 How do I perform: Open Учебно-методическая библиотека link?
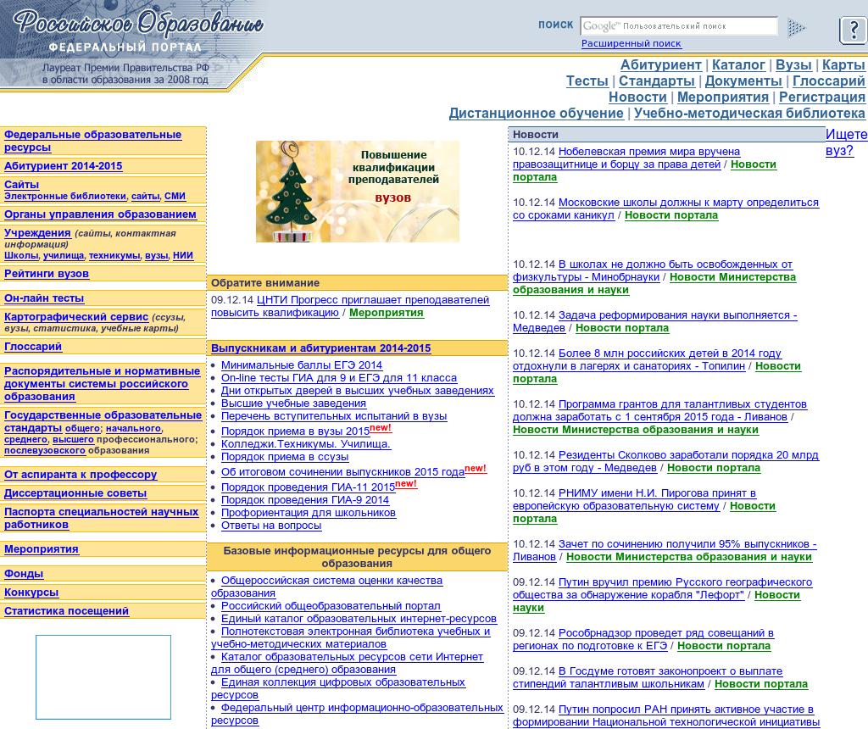749,113
